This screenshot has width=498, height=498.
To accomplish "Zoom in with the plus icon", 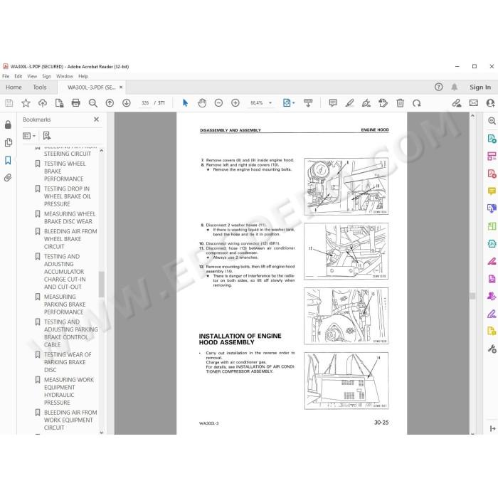I will point(235,103).
